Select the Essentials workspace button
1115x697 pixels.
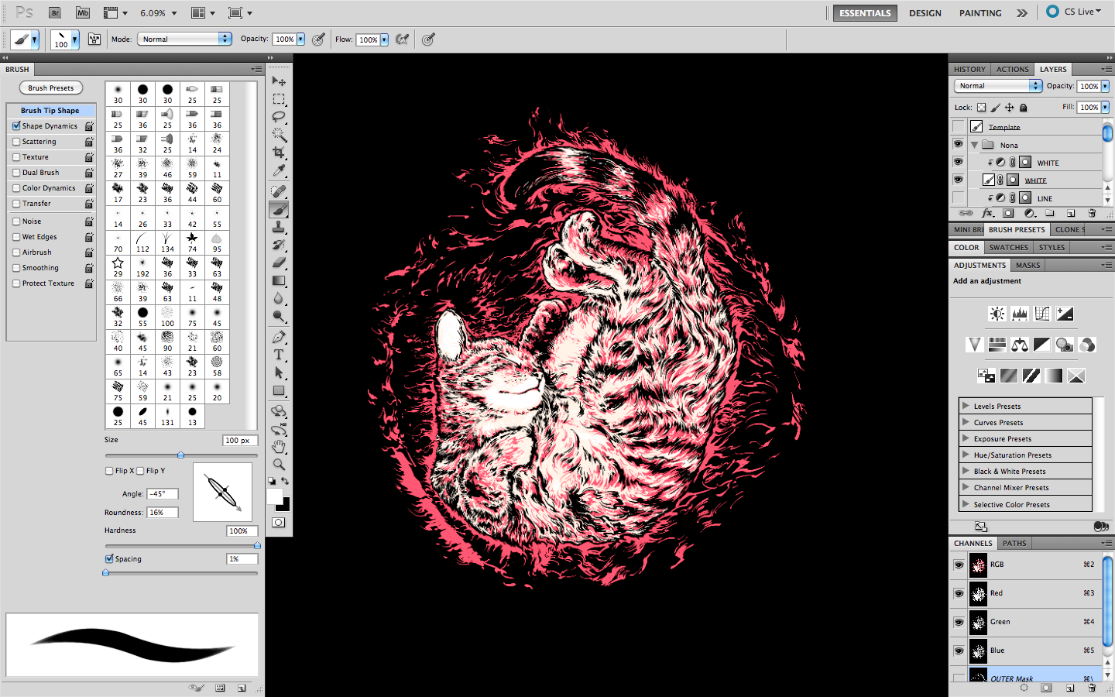[x=865, y=13]
